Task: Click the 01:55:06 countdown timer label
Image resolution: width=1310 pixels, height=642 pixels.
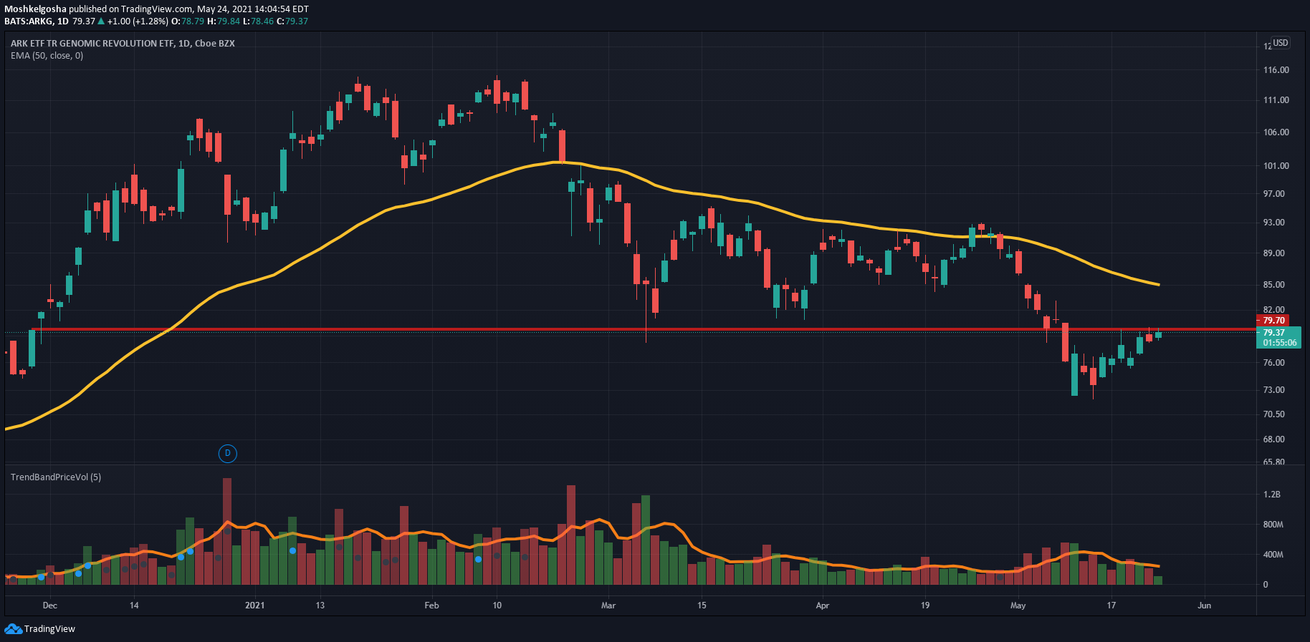Action: [x=1279, y=343]
